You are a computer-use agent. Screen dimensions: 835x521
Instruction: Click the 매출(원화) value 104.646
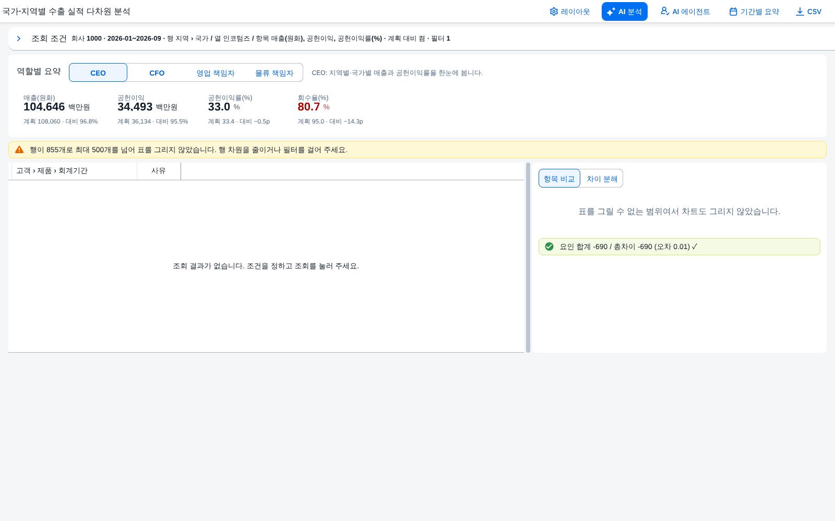tap(44, 107)
